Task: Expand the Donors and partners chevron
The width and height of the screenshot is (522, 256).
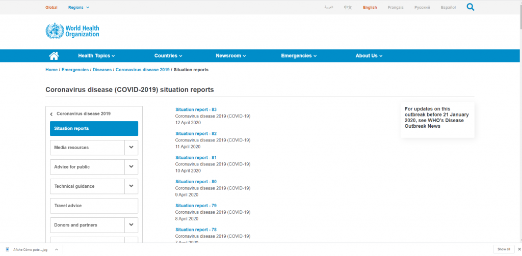Action: (131, 225)
